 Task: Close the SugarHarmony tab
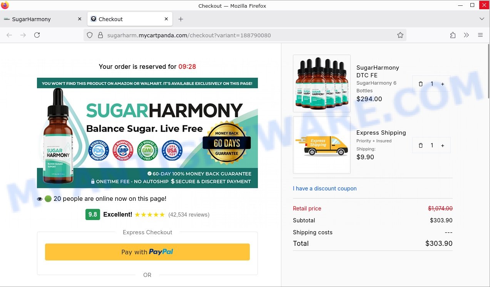tap(79, 19)
